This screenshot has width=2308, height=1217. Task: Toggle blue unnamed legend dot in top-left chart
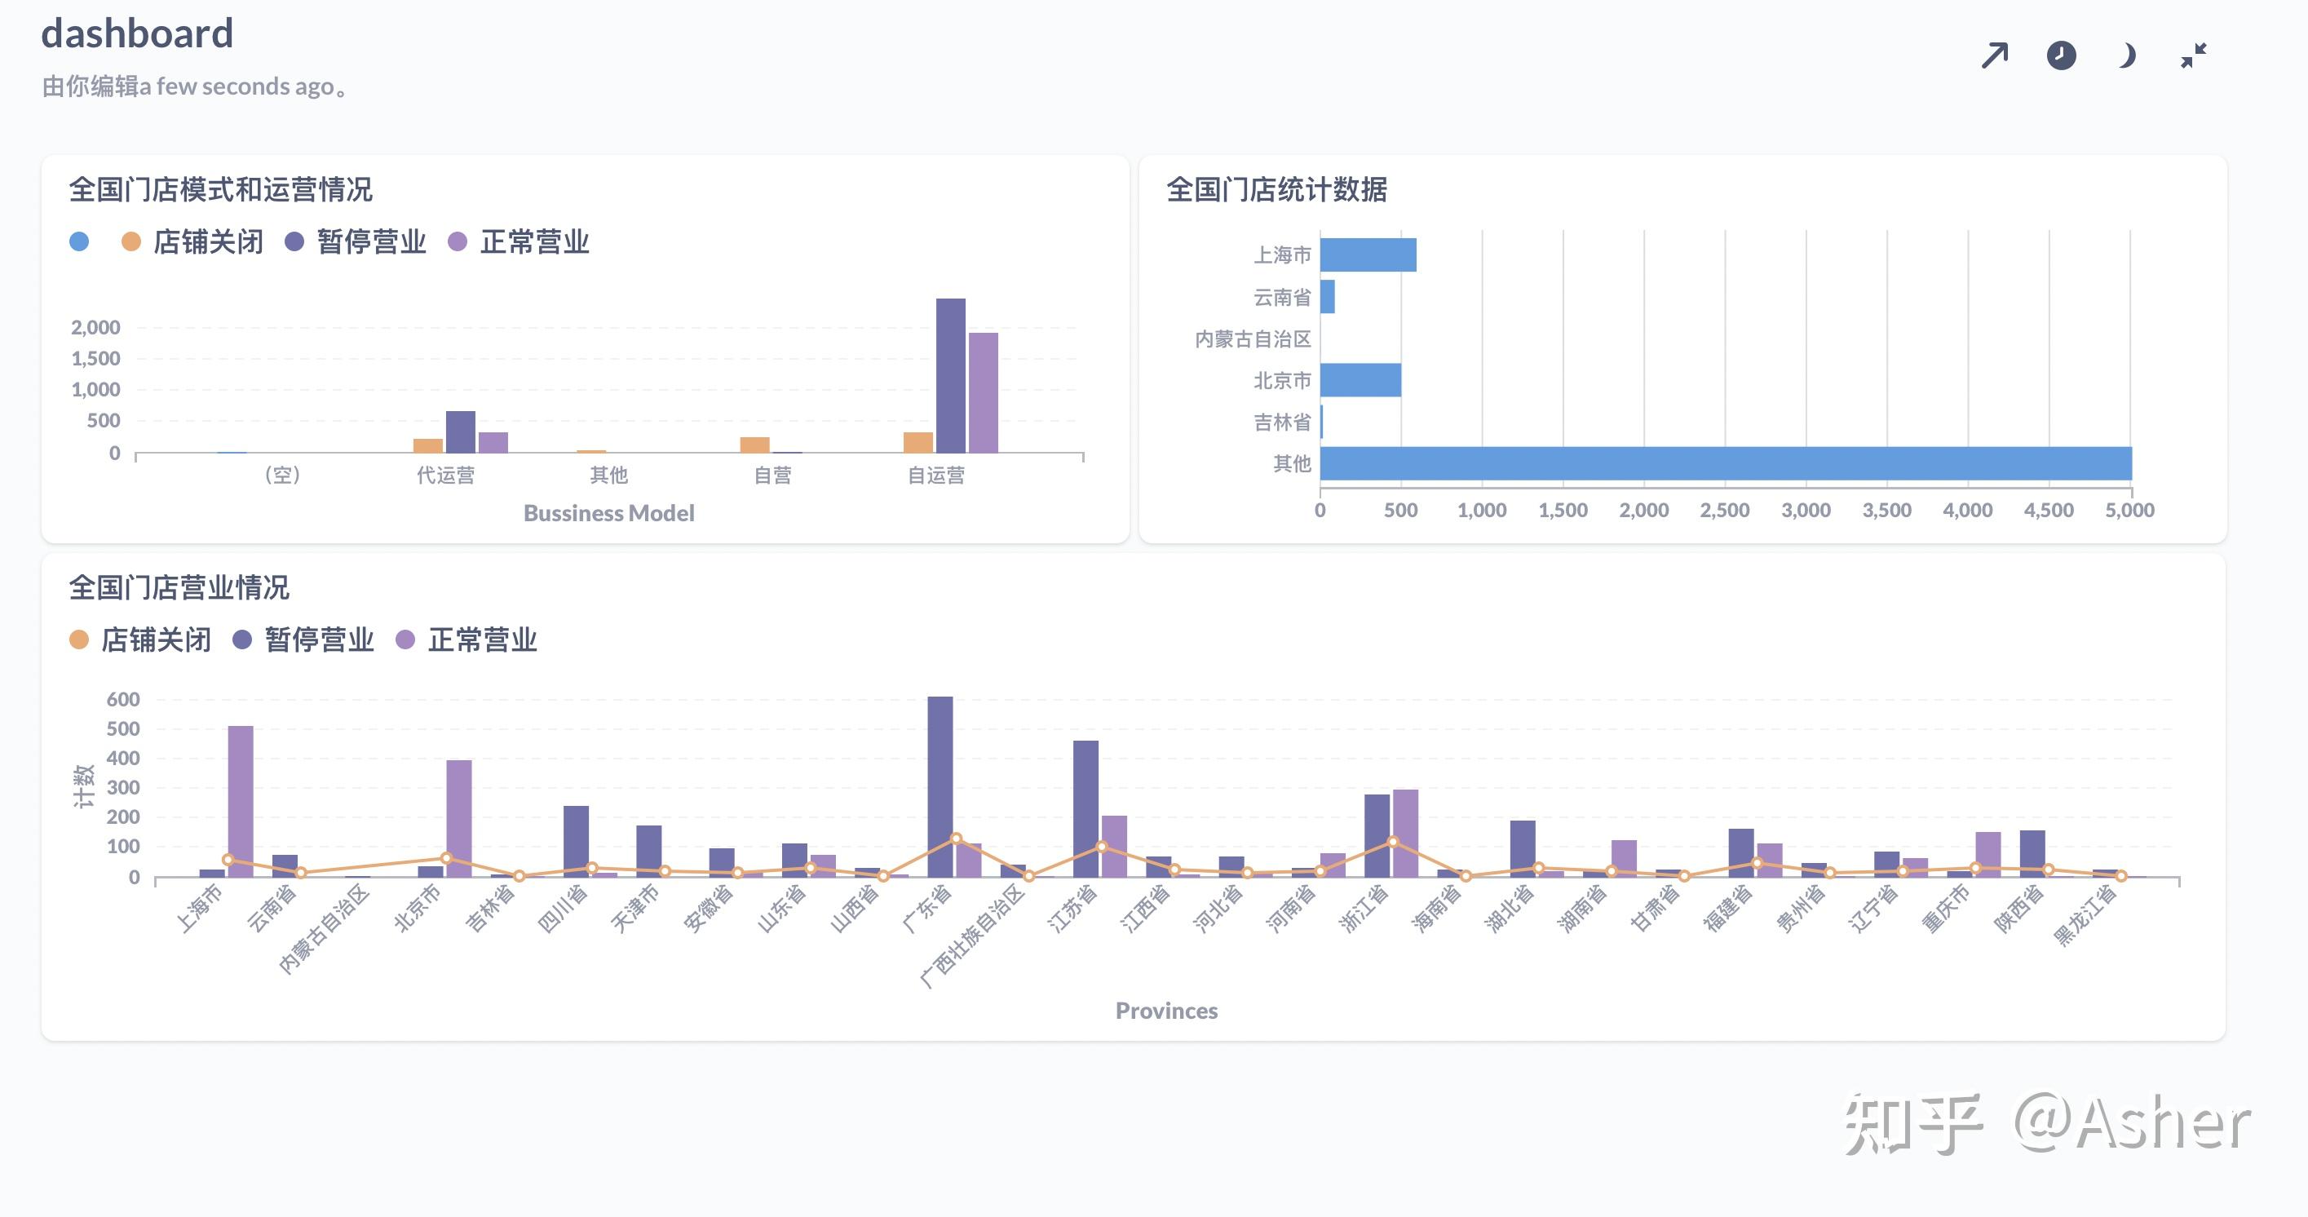pos(79,242)
